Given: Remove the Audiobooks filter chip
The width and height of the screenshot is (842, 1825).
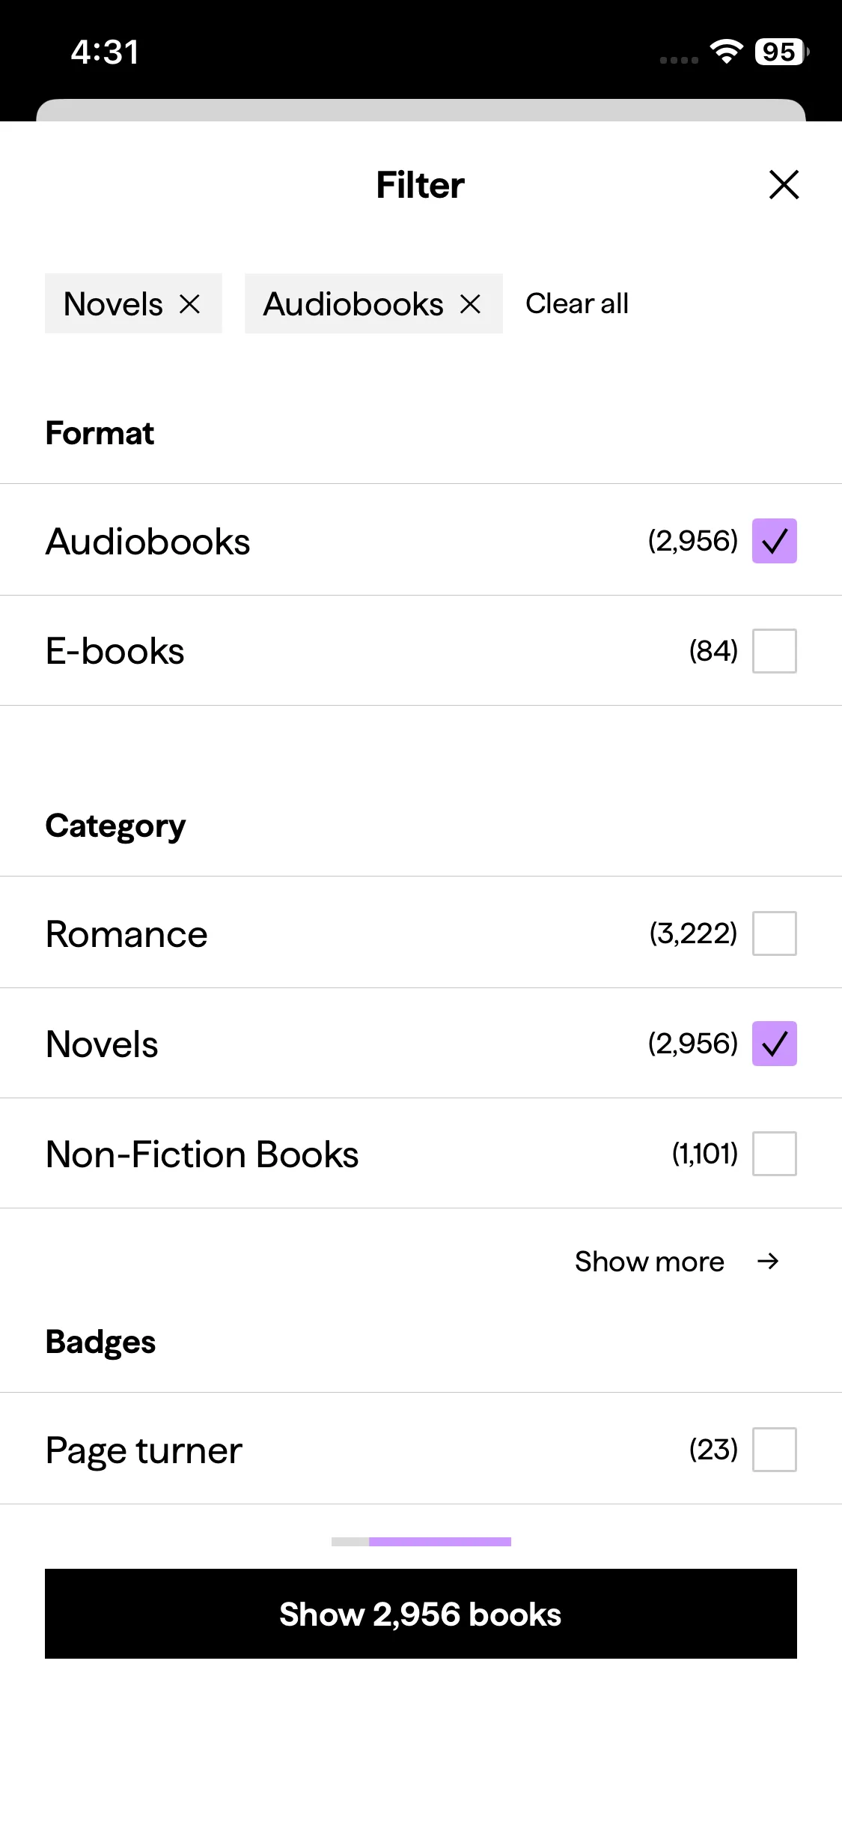Looking at the screenshot, I should pos(470,303).
